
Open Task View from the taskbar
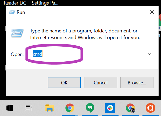pos(29,108)
